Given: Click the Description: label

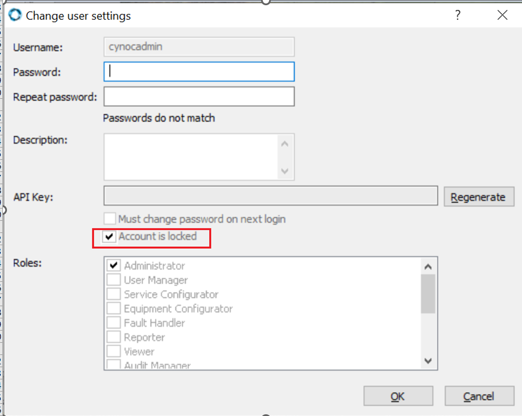Looking at the screenshot, I should 40,140.
